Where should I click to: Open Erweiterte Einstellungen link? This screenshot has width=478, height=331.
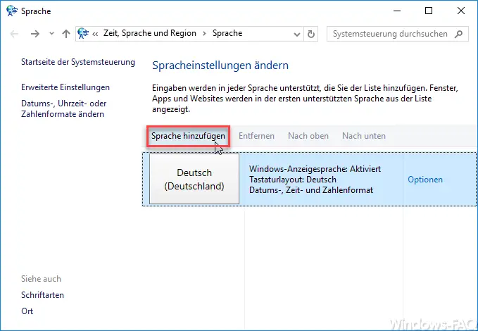point(65,87)
